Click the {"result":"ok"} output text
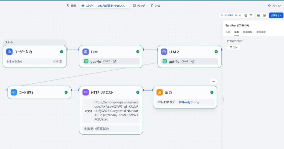The height and width of the screenshot is (149, 284). click(x=235, y=41)
